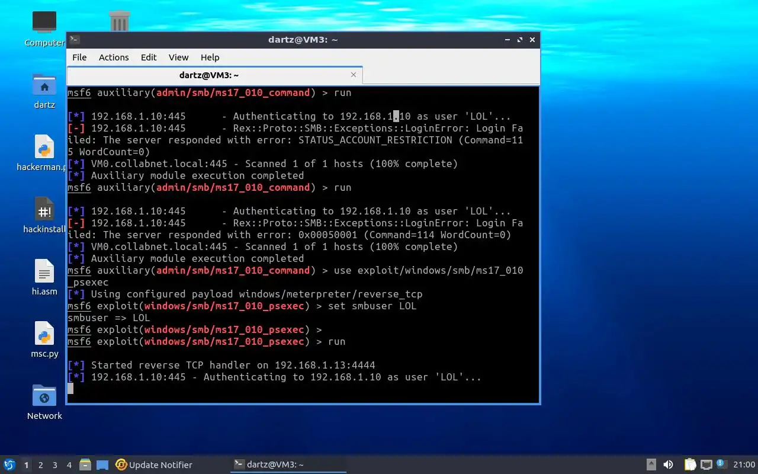
Task: Click the show desktop panel icon
Action: click(102, 465)
